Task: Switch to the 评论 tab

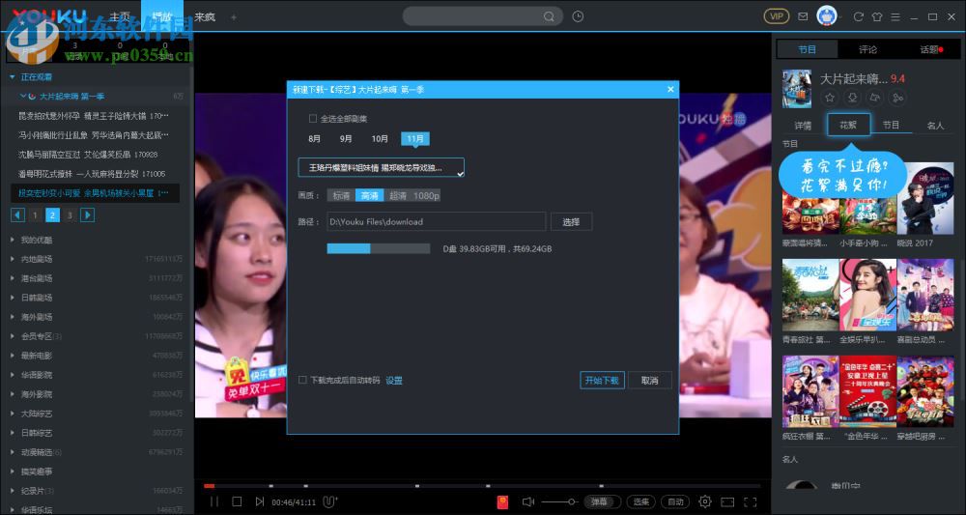Action: pos(867,49)
